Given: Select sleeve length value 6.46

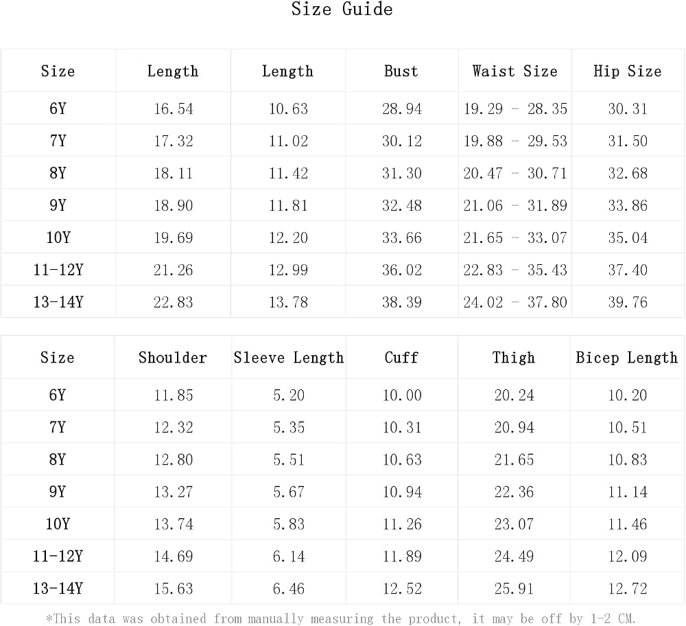Looking at the screenshot, I should point(288,589).
